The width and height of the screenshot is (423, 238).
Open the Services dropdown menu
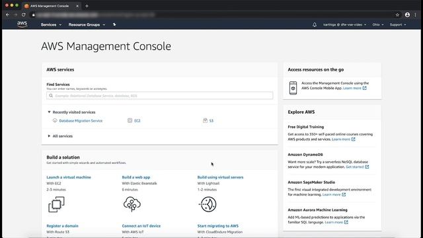point(51,24)
